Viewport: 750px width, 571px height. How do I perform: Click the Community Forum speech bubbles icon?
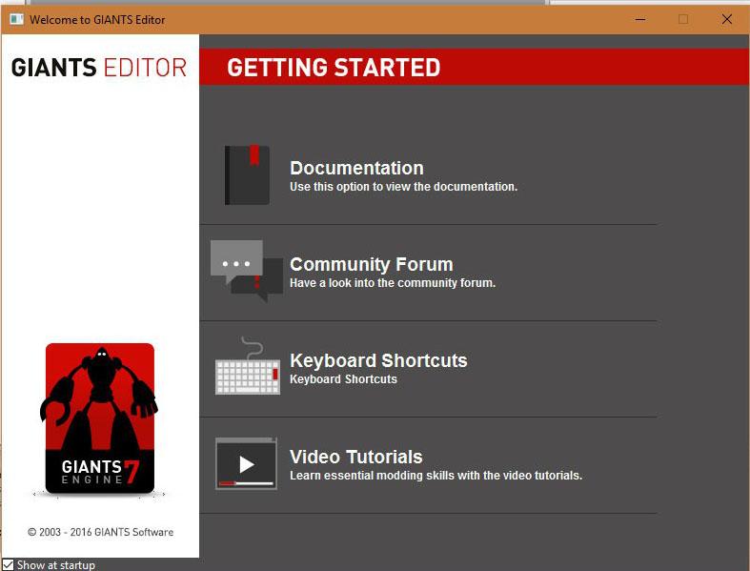[x=247, y=271]
